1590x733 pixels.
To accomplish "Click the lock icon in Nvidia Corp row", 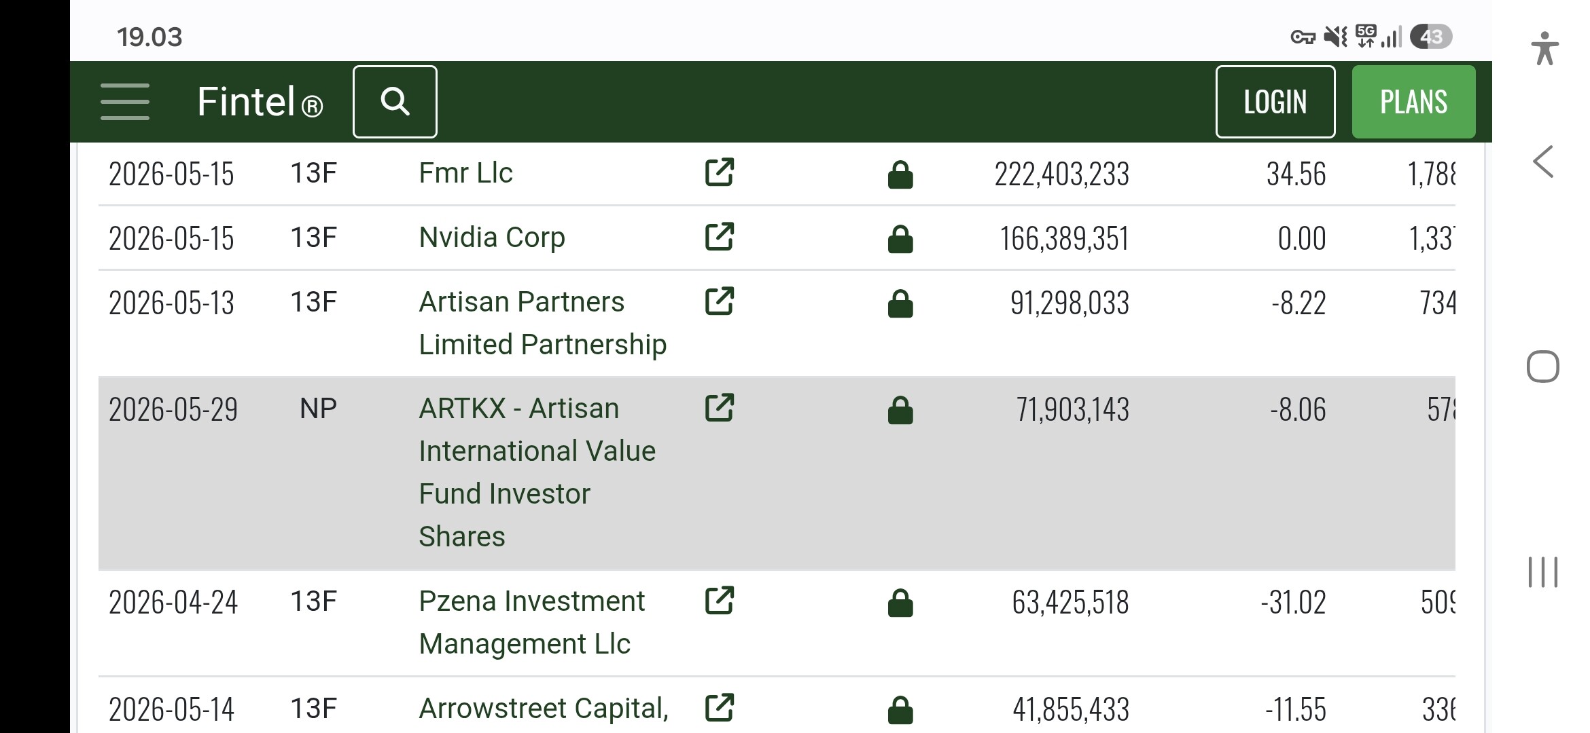I will (x=900, y=239).
